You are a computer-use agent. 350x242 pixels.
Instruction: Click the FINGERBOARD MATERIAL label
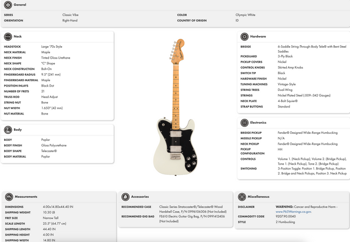[21, 80]
